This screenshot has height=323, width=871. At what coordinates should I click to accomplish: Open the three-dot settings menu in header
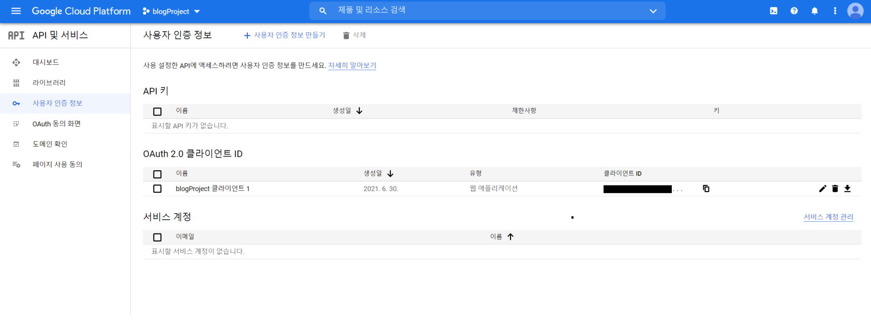click(x=835, y=11)
